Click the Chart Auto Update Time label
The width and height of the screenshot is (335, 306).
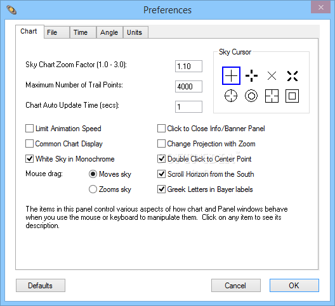pos(72,105)
